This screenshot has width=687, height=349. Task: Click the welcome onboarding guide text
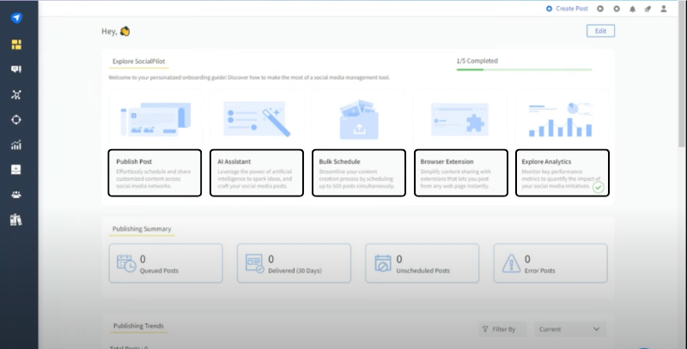(249, 78)
